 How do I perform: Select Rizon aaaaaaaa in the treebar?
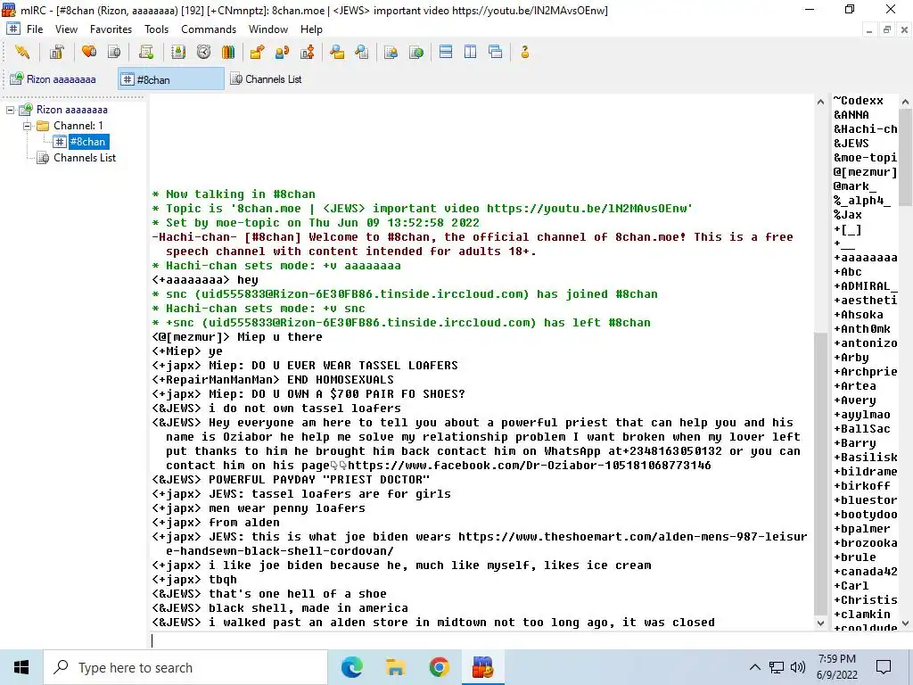coord(71,110)
